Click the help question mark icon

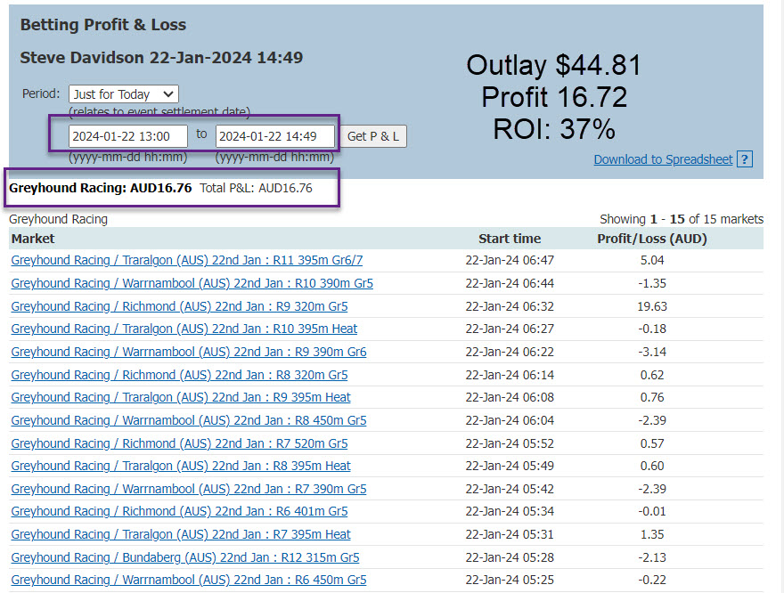tap(746, 159)
